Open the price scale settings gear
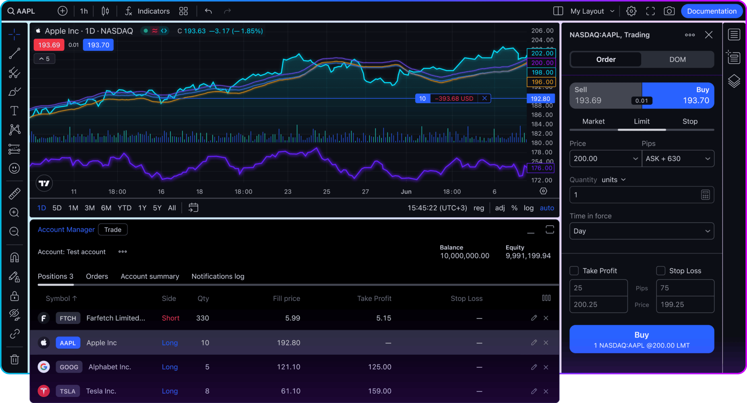The image size is (747, 403). pos(543,191)
